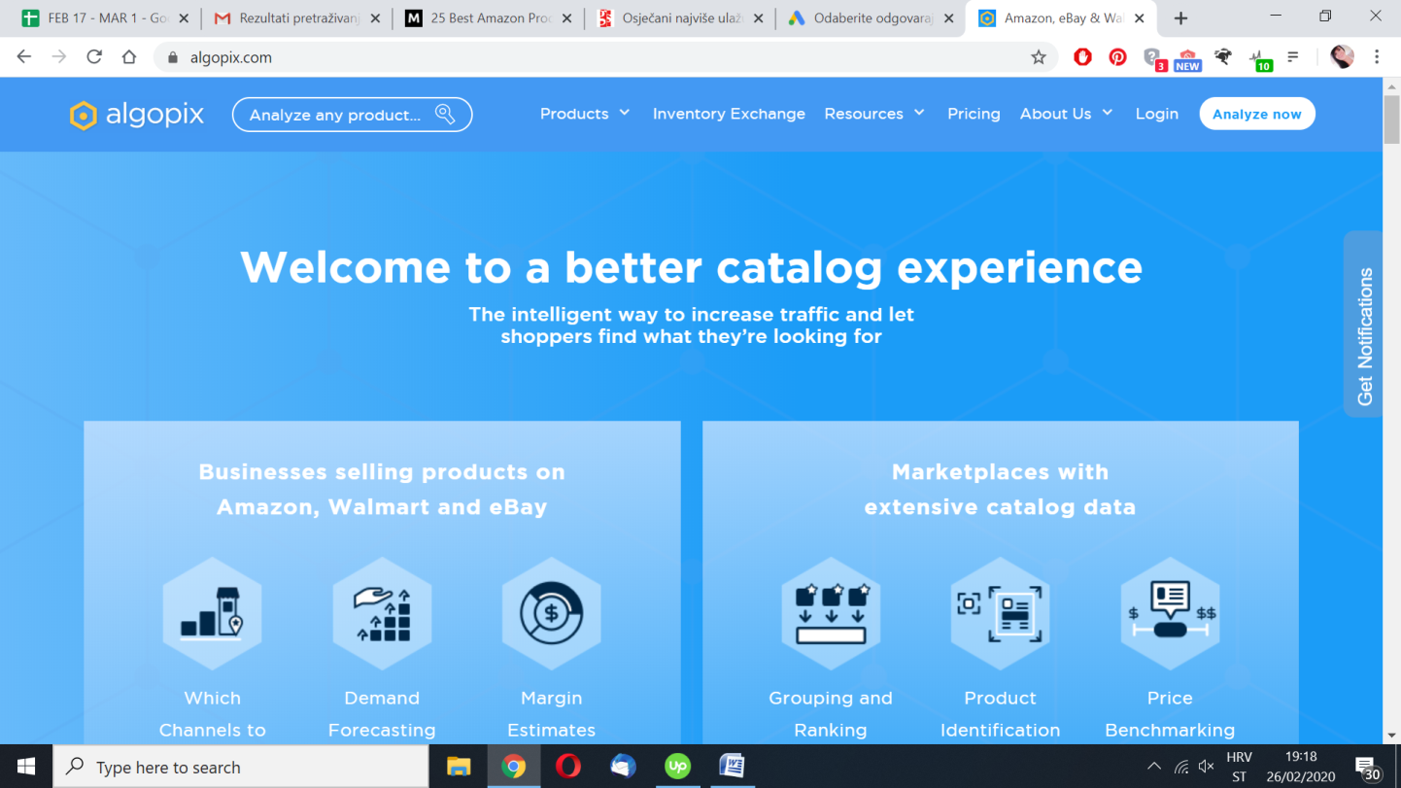Viewport: 1401px width, 788px height.
Task: Click the Analyze now button
Action: pyautogui.click(x=1257, y=114)
